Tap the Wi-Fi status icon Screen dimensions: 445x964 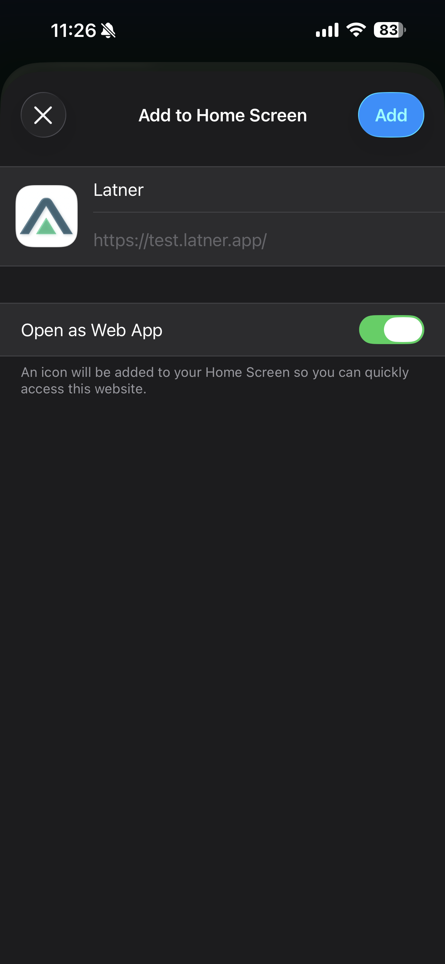pyautogui.click(x=356, y=30)
